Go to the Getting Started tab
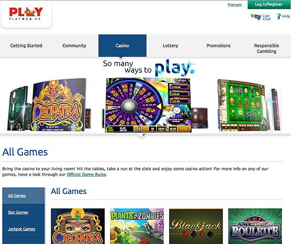The height and width of the screenshot is (244, 291). click(26, 46)
